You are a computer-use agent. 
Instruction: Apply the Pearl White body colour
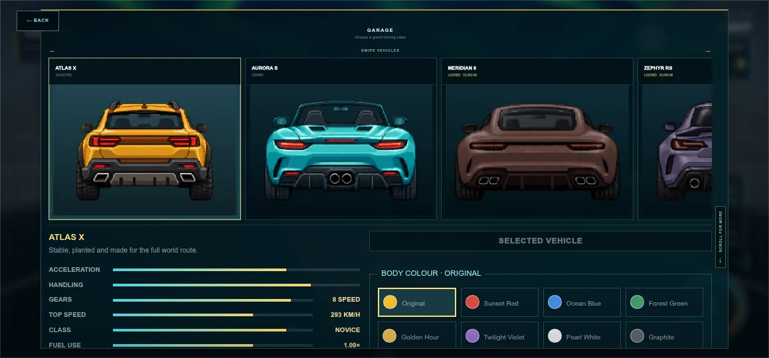[x=582, y=335]
